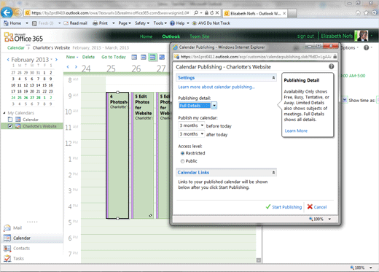Open the Tools menu
The image size is (379, 272).
(160, 23)
